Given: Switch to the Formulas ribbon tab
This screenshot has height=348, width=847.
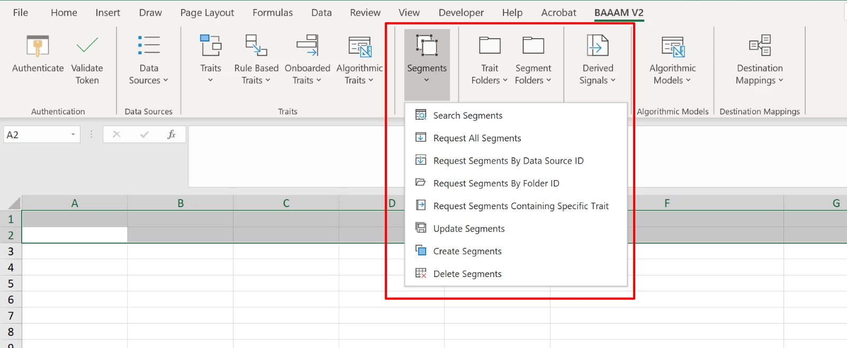Looking at the screenshot, I should pos(273,12).
